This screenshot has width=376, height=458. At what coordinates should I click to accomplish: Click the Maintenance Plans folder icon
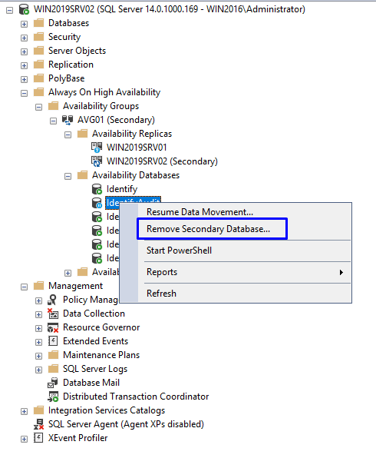click(x=53, y=355)
